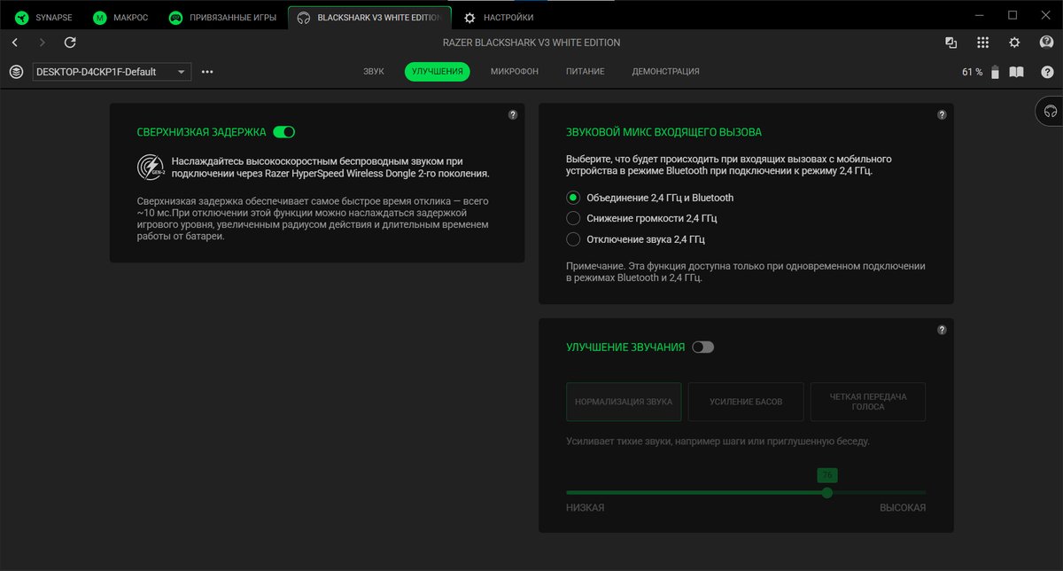This screenshot has width=1063, height=571.
Task: Show help for sound enhancement panel
Action: (x=942, y=330)
